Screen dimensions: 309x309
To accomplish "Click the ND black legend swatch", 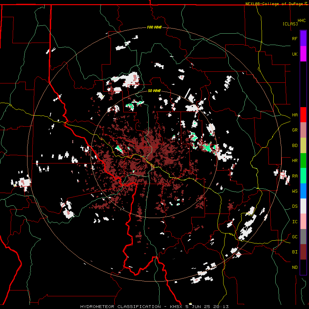I will coord(303,267).
